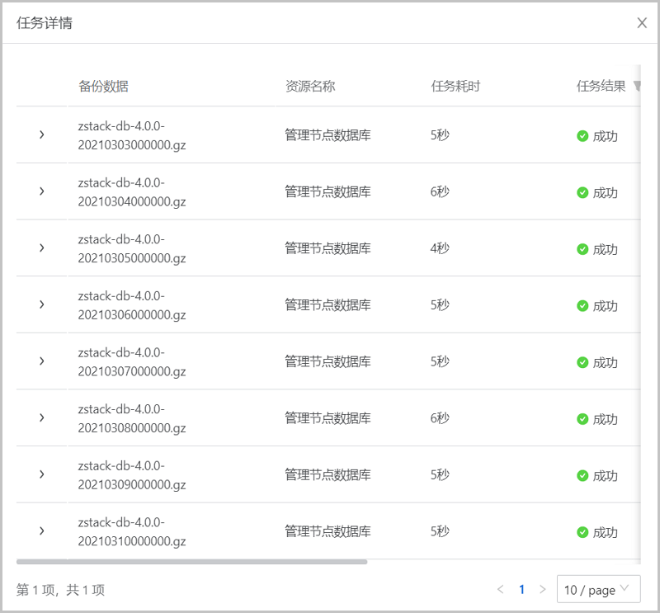Click the previous page arrow
Screen dimensions: 660x613
pos(501,590)
